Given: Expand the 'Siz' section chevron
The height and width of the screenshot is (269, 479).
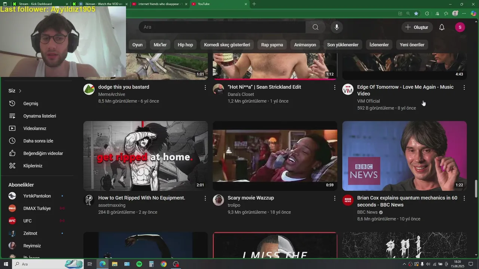Looking at the screenshot, I should (20, 91).
